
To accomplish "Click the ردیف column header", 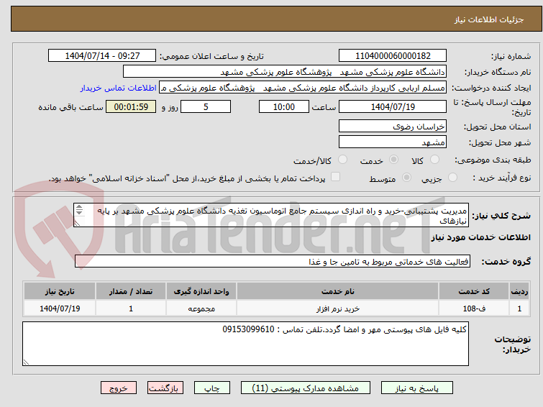I will 519,291.
